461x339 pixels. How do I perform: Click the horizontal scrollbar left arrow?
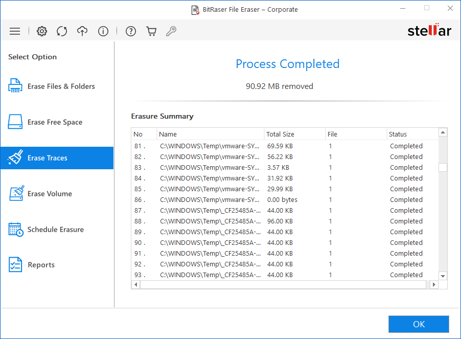click(136, 285)
